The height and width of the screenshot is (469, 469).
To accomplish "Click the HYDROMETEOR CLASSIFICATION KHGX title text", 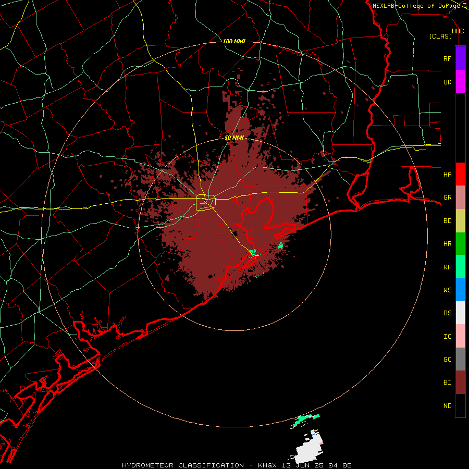I will pos(237,465).
